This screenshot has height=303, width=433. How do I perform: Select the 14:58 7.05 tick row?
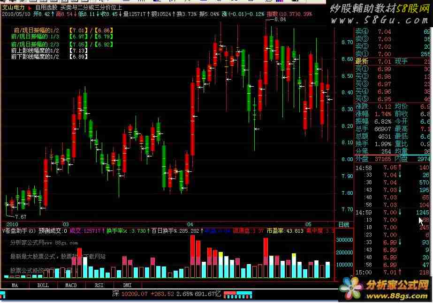pos(393,167)
